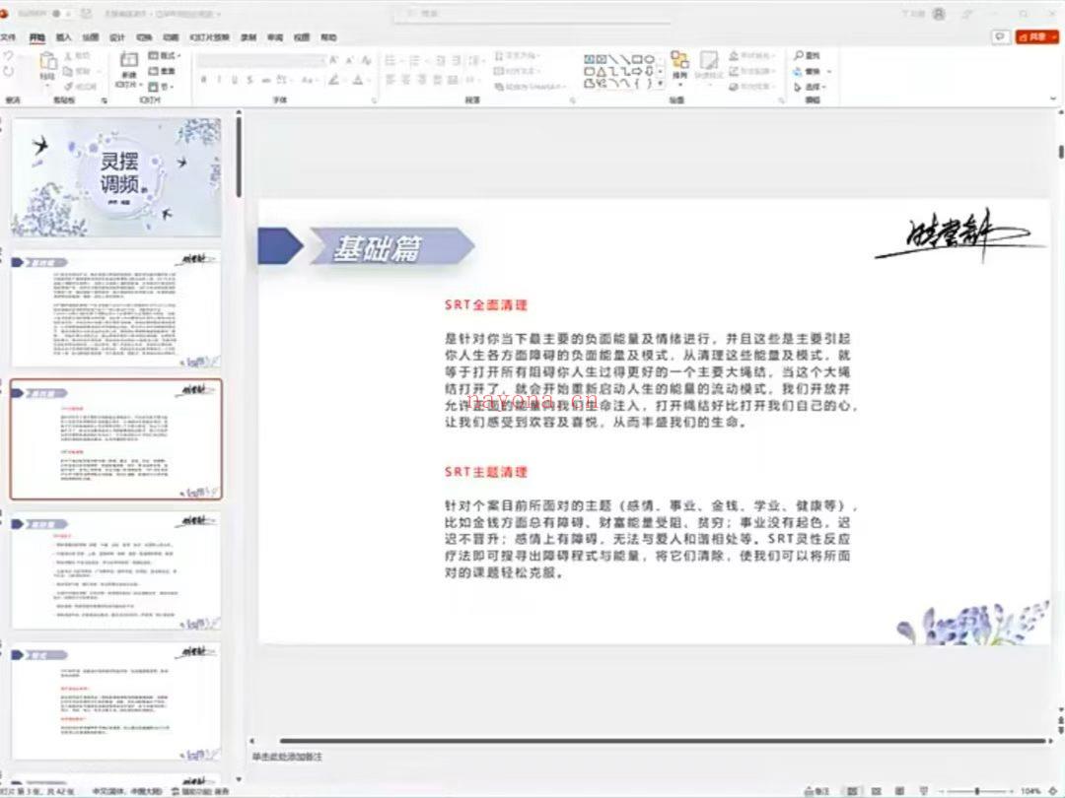The image size is (1065, 798).
Task: Switch to the Insert ribbon tab
Action: coord(64,37)
